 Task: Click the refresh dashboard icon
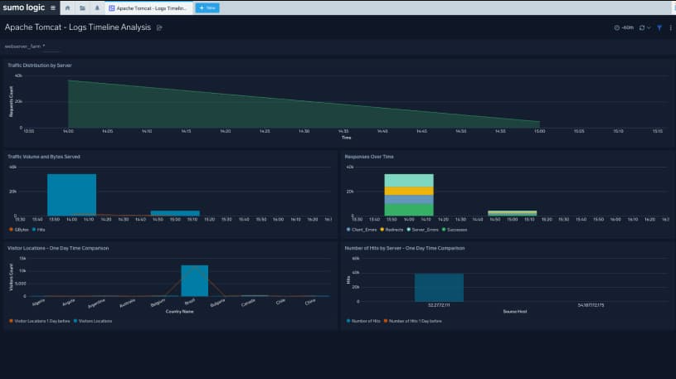[x=641, y=27]
